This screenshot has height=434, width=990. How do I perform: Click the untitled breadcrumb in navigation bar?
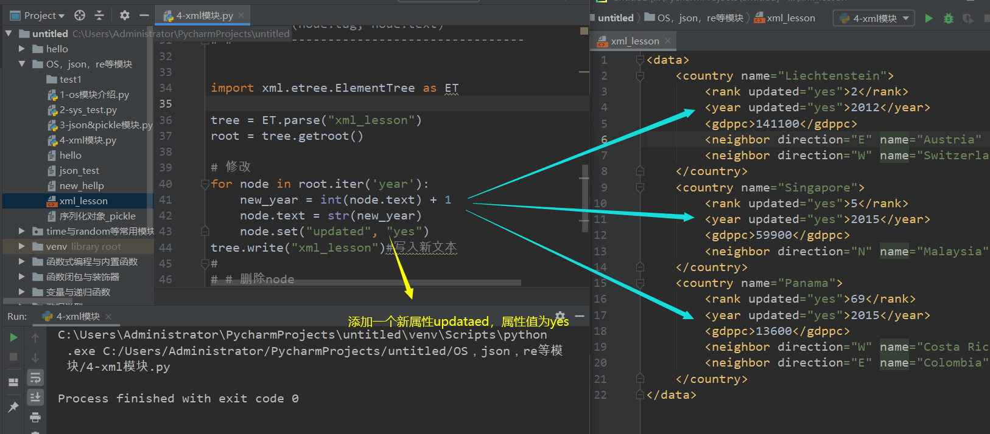click(616, 18)
